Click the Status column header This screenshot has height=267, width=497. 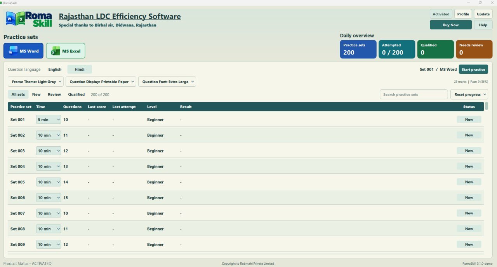tap(469, 107)
